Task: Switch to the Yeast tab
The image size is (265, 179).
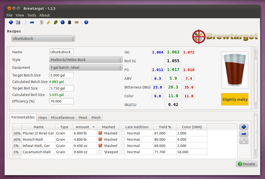Action: click(x=83, y=117)
